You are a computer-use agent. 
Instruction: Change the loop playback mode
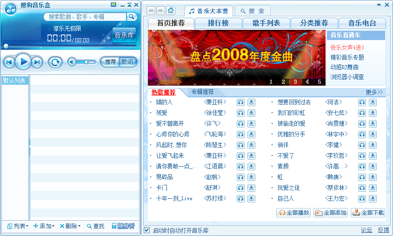(55, 62)
